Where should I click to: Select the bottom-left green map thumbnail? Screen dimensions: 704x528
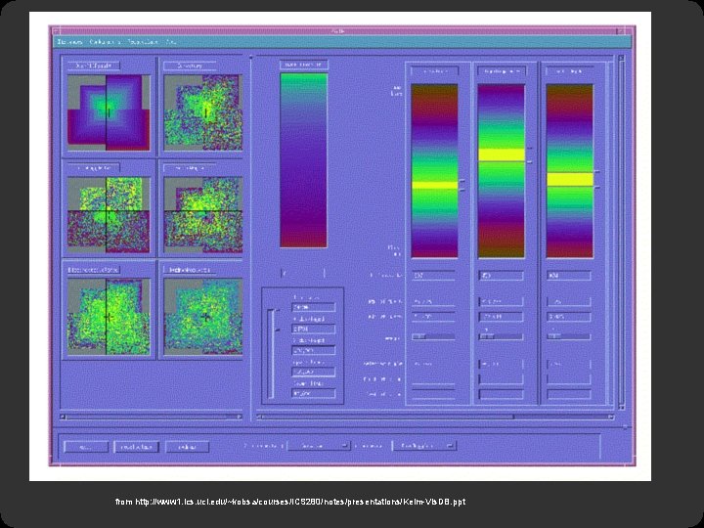click(109, 317)
